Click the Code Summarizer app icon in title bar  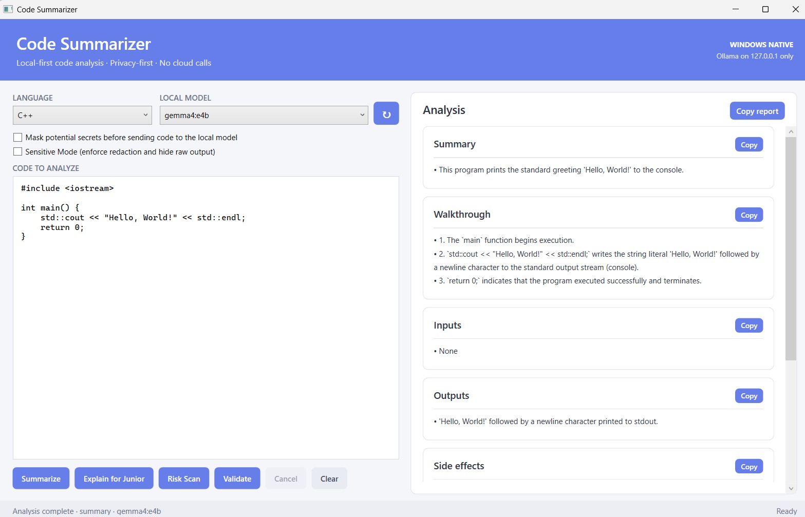click(8, 9)
